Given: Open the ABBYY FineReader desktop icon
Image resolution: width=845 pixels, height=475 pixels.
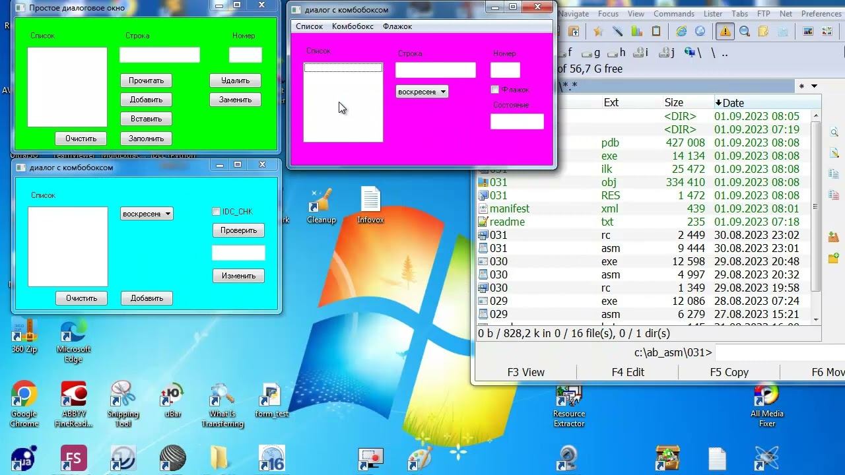Looking at the screenshot, I should pos(73,404).
